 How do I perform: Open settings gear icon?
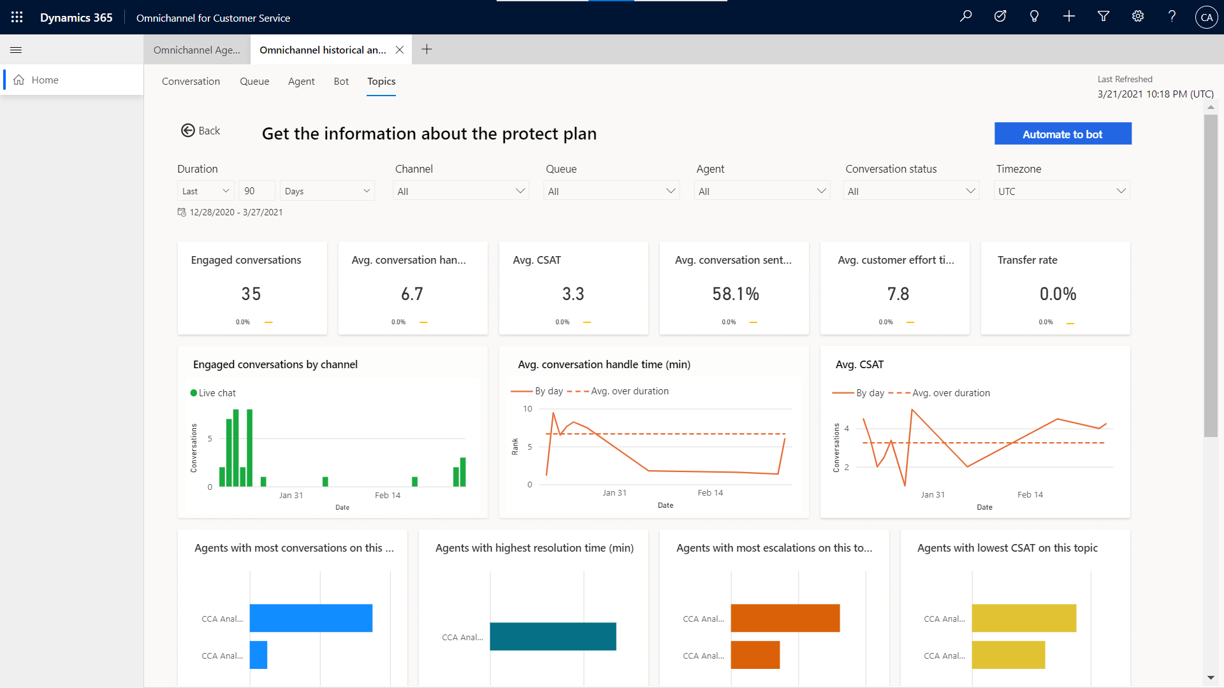tap(1137, 17)
